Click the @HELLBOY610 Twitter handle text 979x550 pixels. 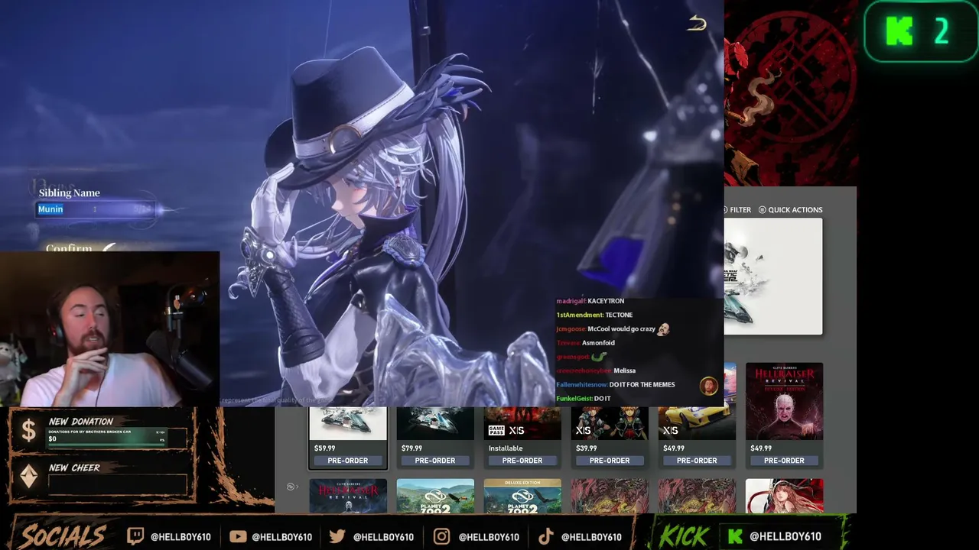tap(383, 537)
